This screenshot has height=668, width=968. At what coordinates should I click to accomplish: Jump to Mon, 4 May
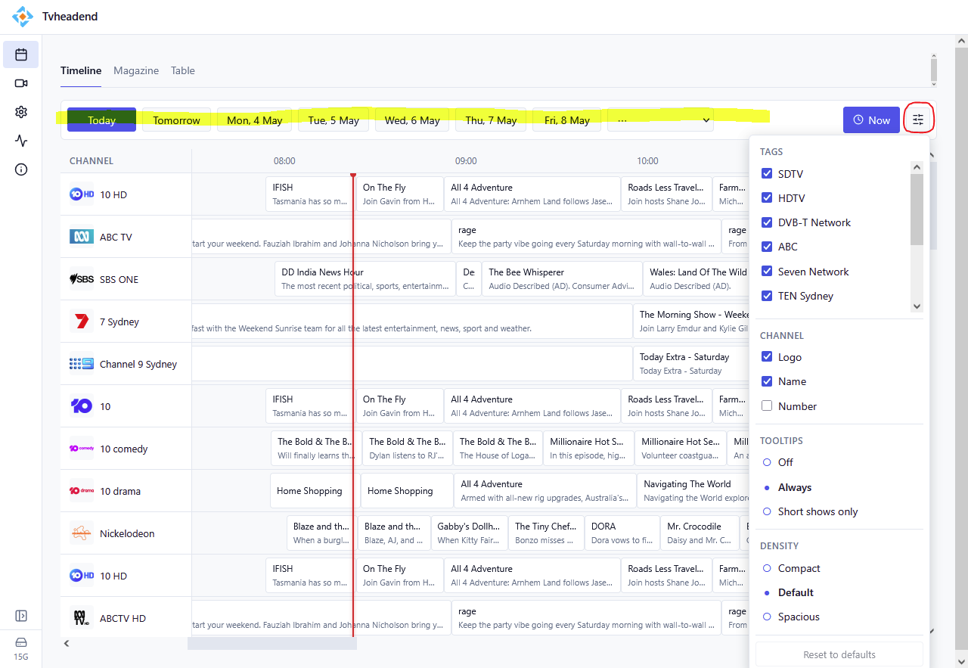(x=255, y=120)
